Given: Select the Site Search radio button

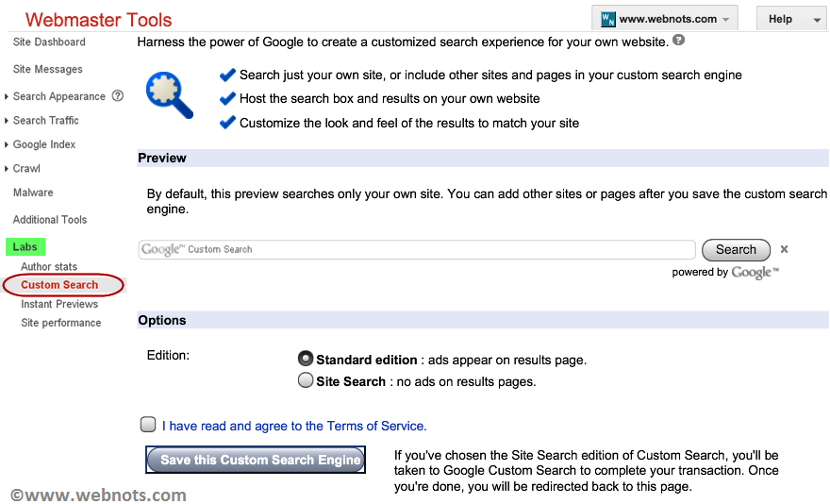Looking at the screenshot, I should coord(306,380).
